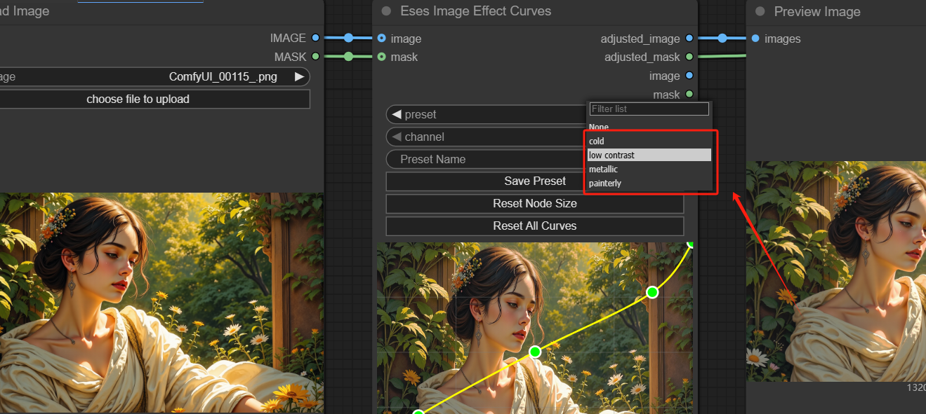Click the Filter list search box
This screenshot has width=926, height=414.
coord(649,109)
